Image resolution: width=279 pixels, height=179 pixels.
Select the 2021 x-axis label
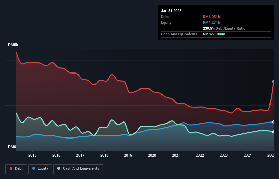pos(176,155)
